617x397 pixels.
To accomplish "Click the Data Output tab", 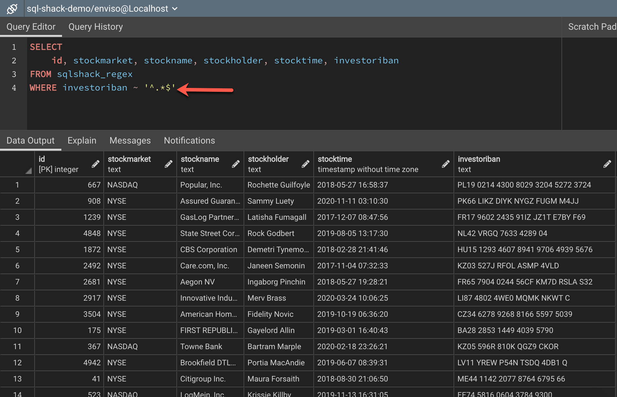I will click(30, 140).
